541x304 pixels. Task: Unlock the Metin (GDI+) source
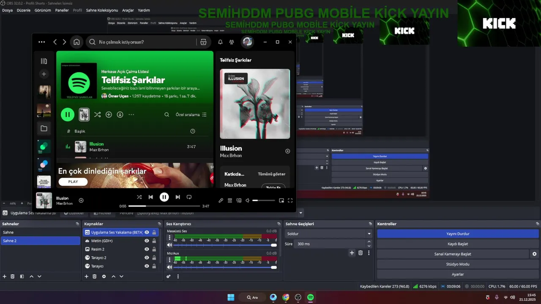pyautogui.click(x=154, y=241)
